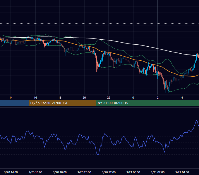Click the '3/20 14:00' date label
Screen dimensions: 199x175
coord(11,172)
